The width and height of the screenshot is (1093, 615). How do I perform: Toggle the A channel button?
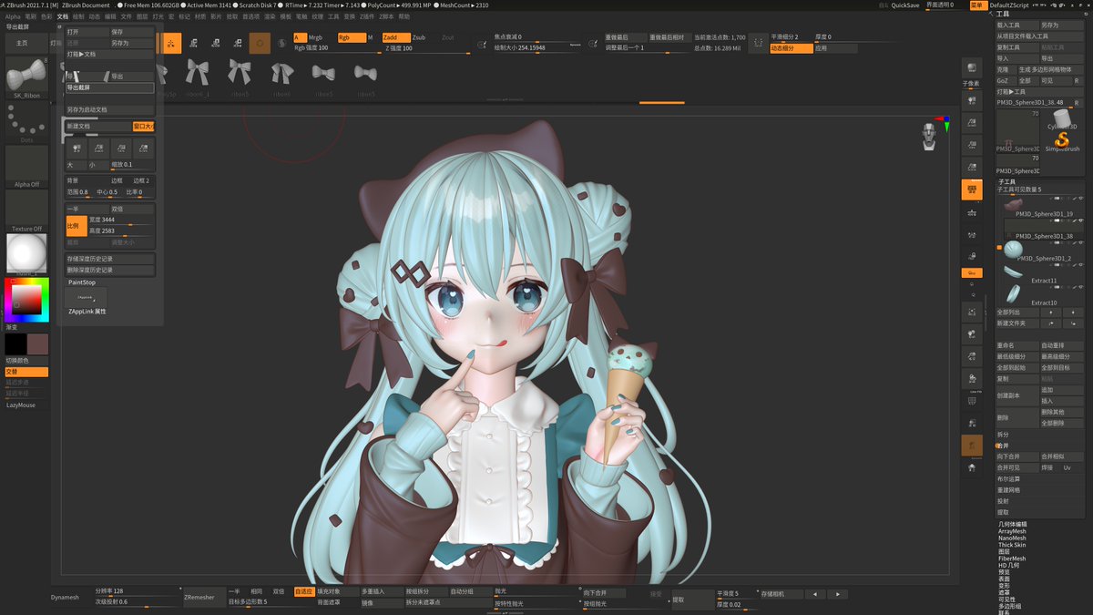pyautogui.click(x=300, y=37)
